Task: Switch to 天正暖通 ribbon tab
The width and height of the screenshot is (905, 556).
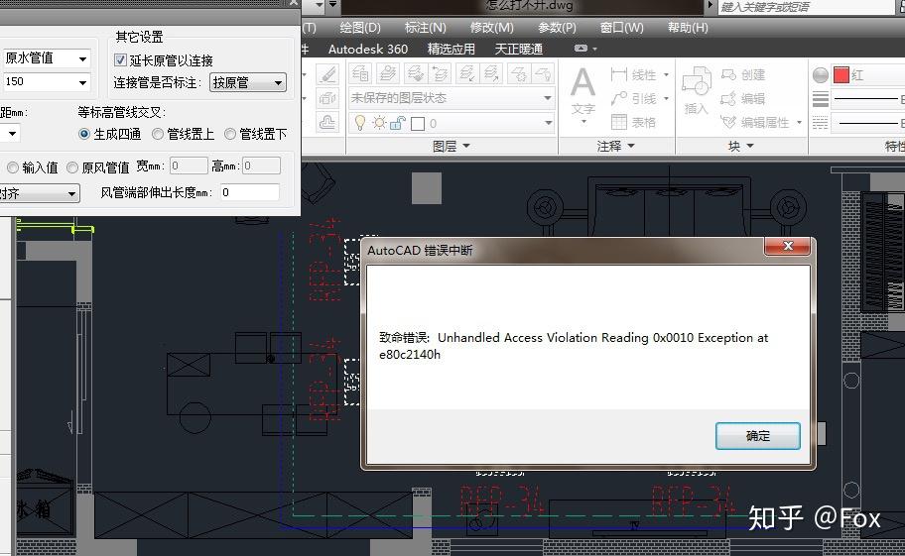Action: (518, 49)
